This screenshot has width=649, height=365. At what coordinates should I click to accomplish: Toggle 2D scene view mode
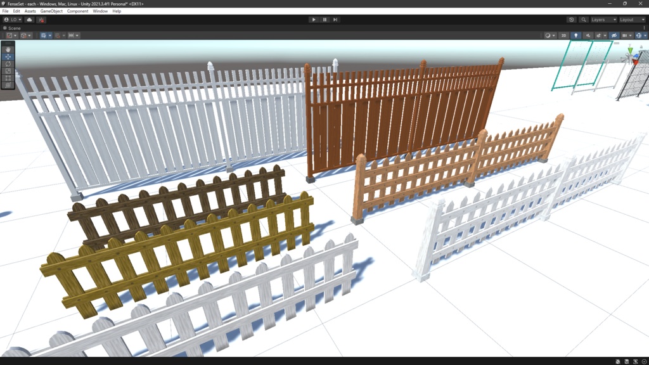pyautogui.click(x=563, y=35)
